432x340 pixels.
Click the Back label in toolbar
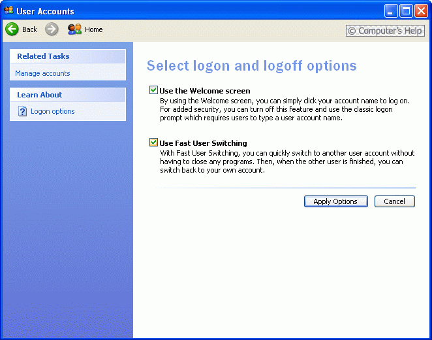(29, 29)
